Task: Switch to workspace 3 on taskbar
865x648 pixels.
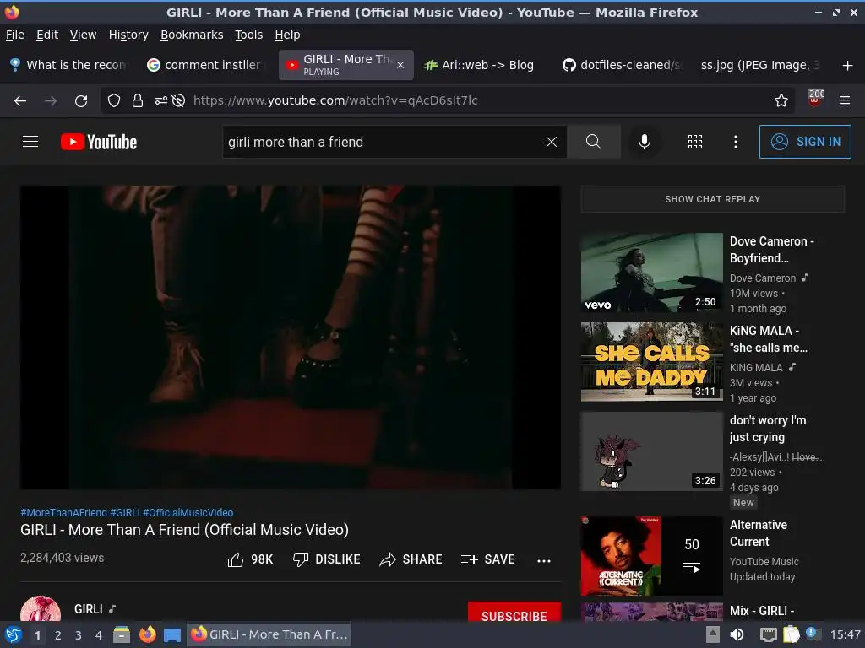Action: pos(79,634)
